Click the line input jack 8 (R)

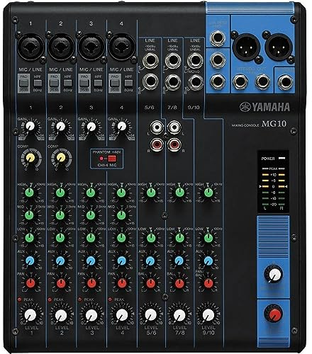point(173,81)
